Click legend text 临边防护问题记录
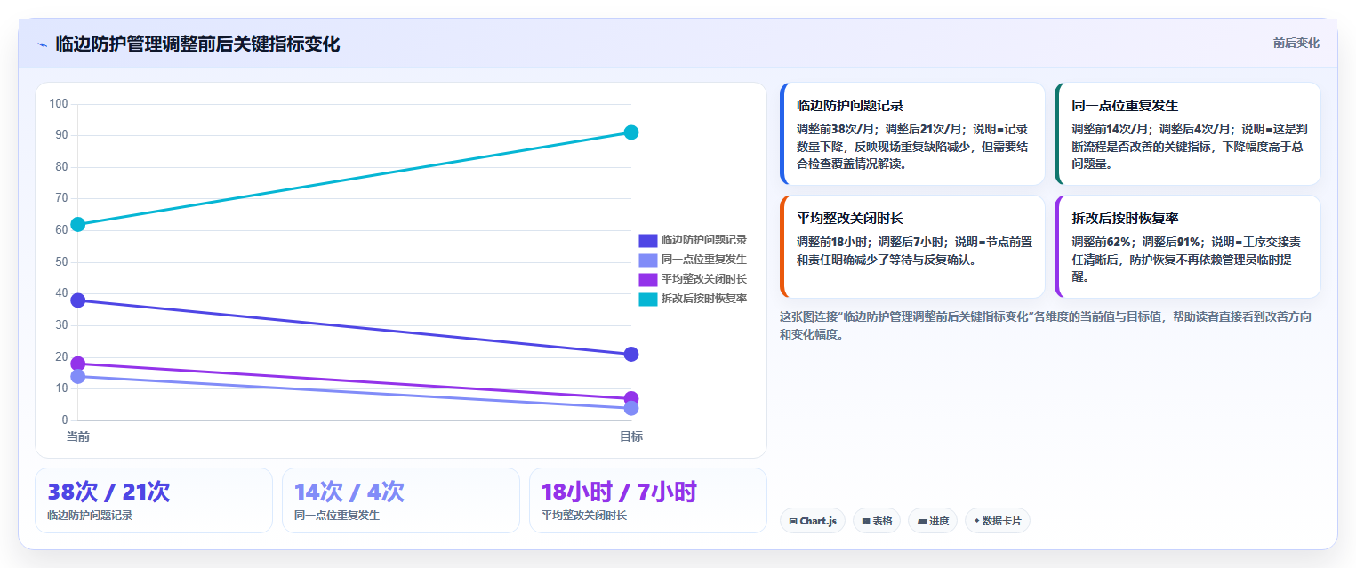Image resolution: width=1356 pixels, height=568 pixels. pos(704,240)
